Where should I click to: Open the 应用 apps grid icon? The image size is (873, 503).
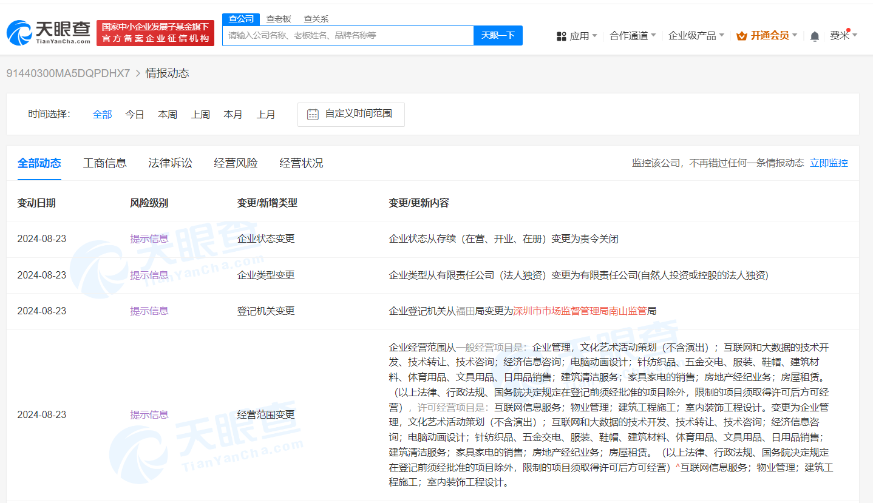click(x=560, y=35)
